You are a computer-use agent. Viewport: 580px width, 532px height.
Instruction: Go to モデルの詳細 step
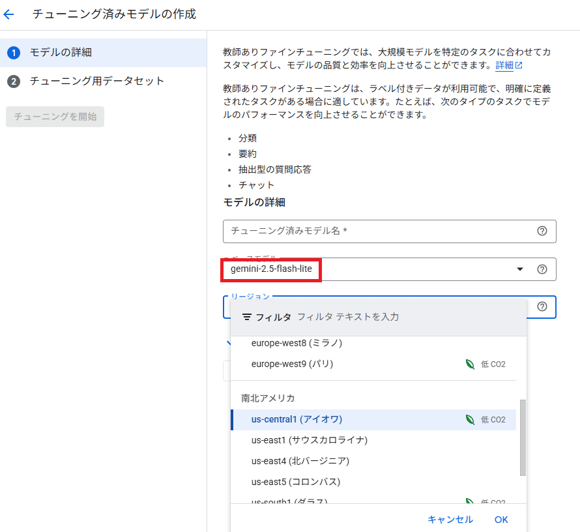(61, 53)
